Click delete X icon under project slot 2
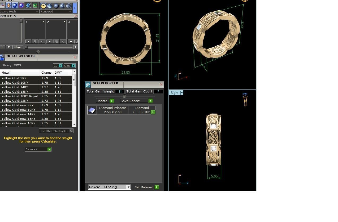 pos(63,42)
